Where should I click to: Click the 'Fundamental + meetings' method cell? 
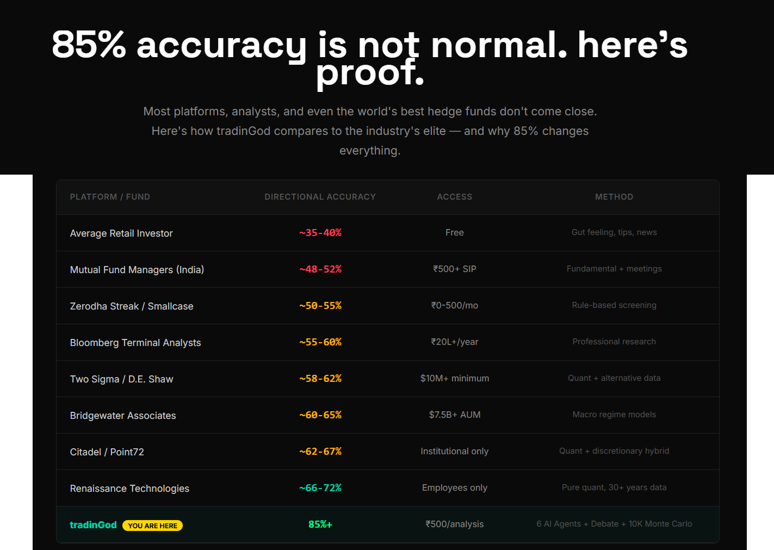point(614,269)
